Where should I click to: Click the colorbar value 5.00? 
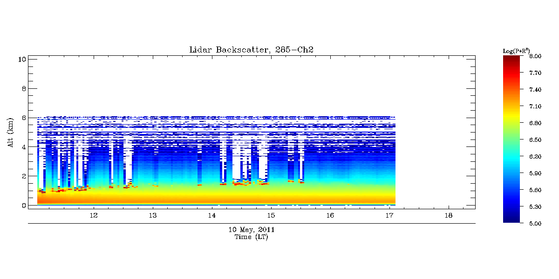click(x=536, y=224)
